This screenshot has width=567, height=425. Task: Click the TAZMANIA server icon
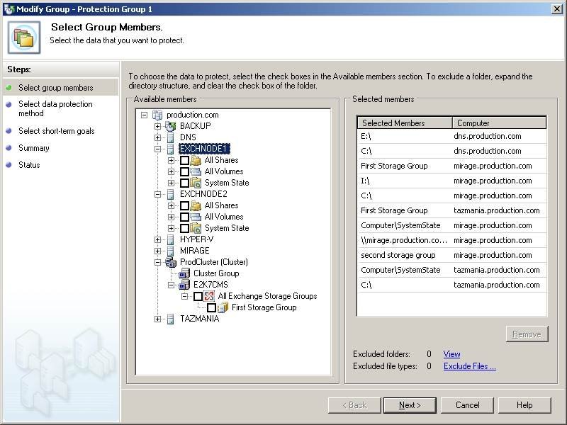(x=170, y=319)
